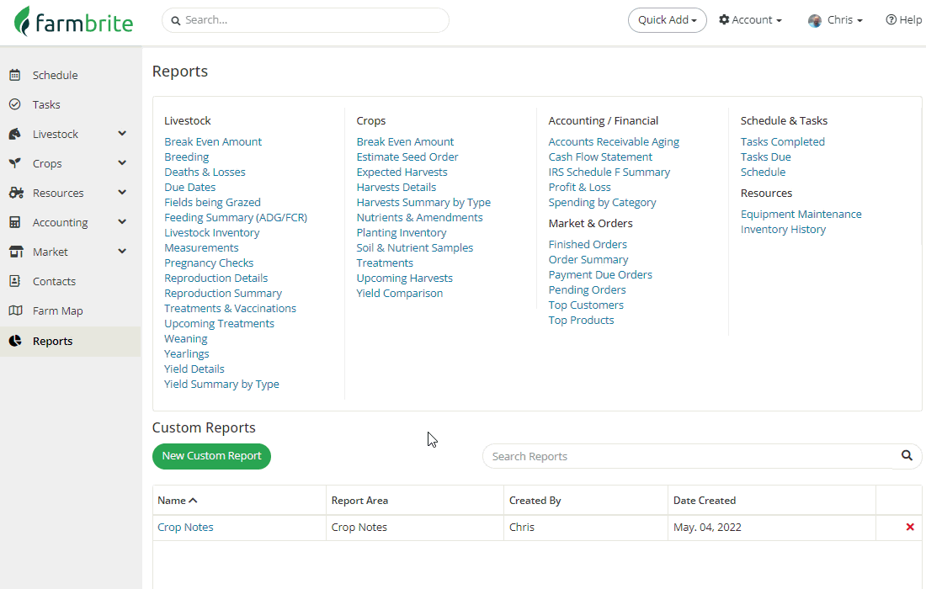Click the Contacts icon in sidebar
Image resolution: width=926 pixels, height=589 pixels.
click(x=15, y=281)
